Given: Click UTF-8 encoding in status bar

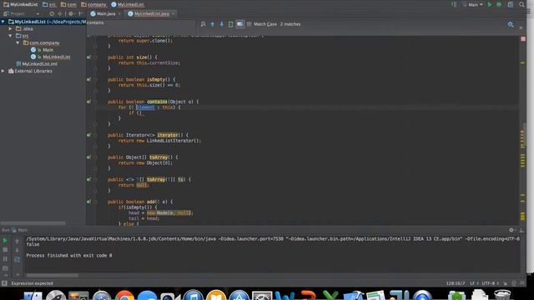Looking at the screenshot, I should pos(490,283).
